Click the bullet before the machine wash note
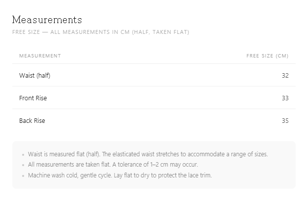 tap(23, 176)
